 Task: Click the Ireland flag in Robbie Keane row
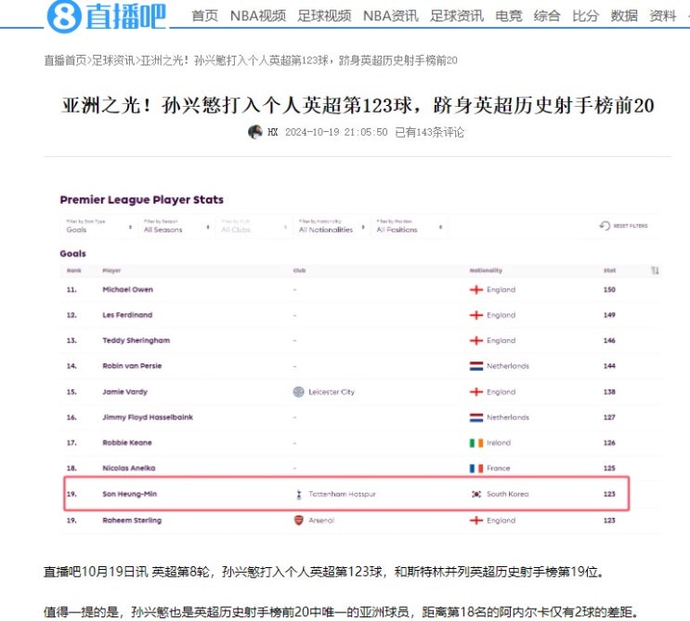point(476,443)
